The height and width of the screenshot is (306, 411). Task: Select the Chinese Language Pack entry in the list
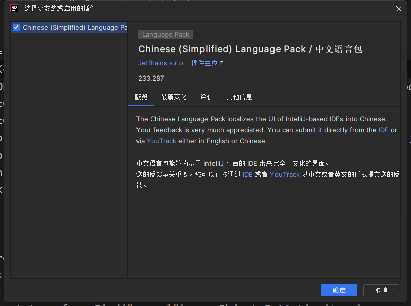coord(71,27)
